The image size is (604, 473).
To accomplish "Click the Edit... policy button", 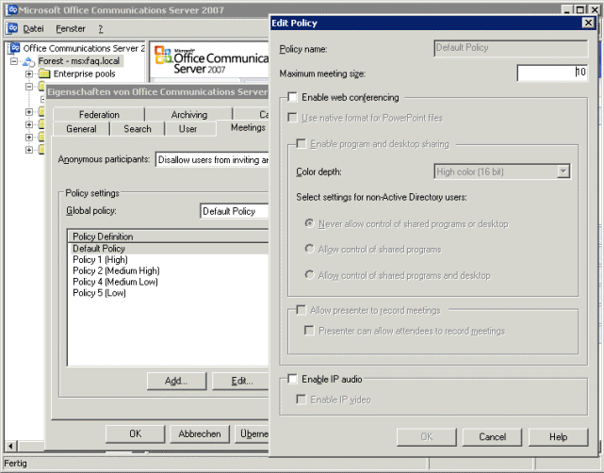I will click(x=242, y=381).
